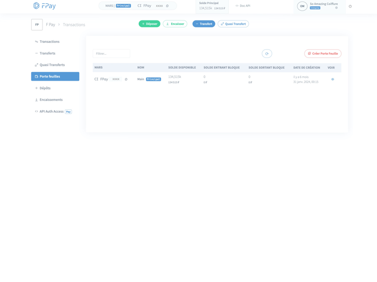The height and width of the screenshot is (282, 377).
Task: Click Créer Porte Feuille button
Action: pos(323,54)
